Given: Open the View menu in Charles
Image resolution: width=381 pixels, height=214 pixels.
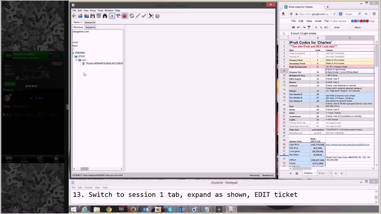Looking at the screenshot, I should coord(86,10).
